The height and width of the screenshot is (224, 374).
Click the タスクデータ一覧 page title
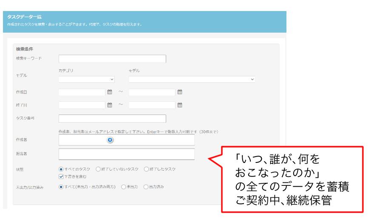24,17
